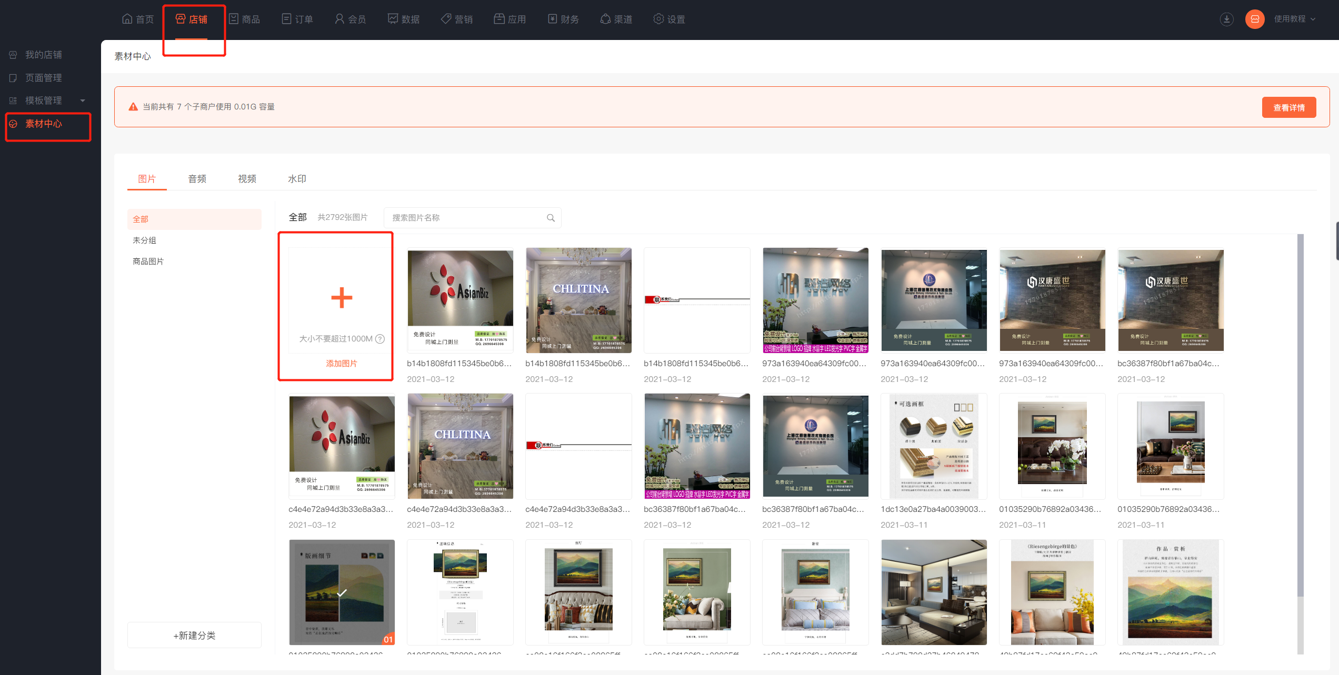Select the dark bedroom interior thumbnail

click(x=934, y=592)
